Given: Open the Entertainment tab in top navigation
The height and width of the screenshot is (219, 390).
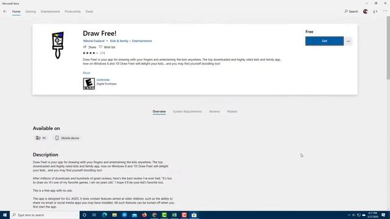Looking at the screenshot, I should point(50,12).
